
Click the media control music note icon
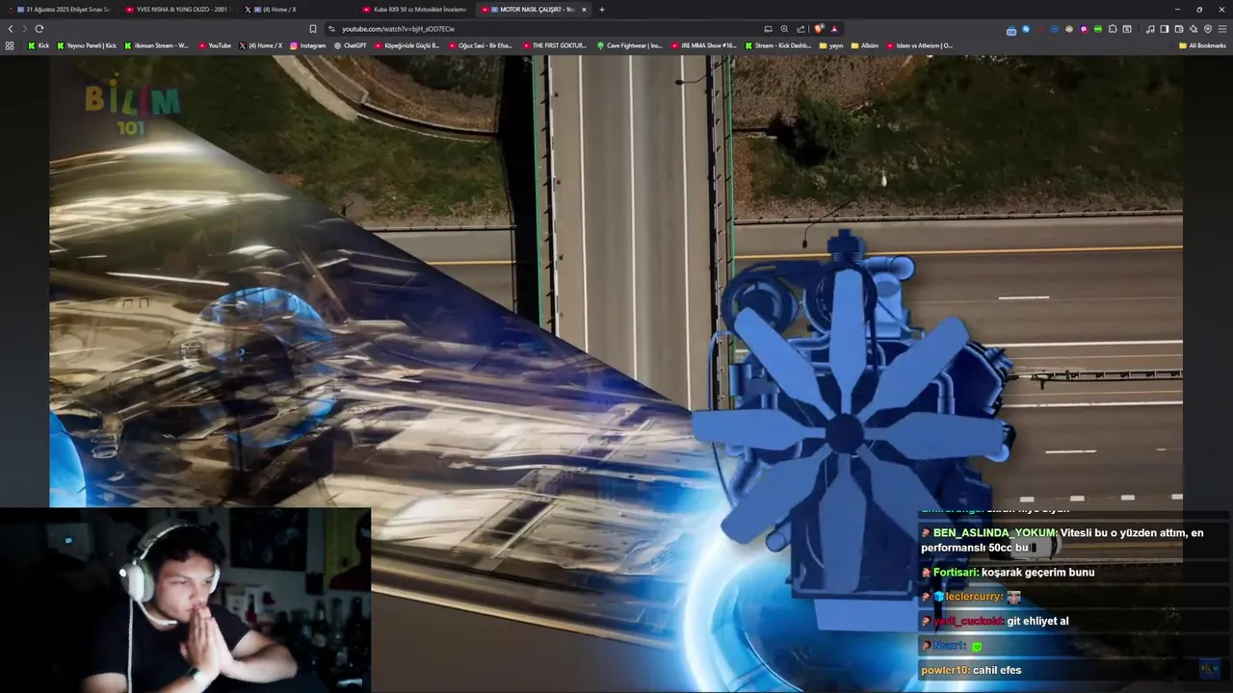point(1149,29)
